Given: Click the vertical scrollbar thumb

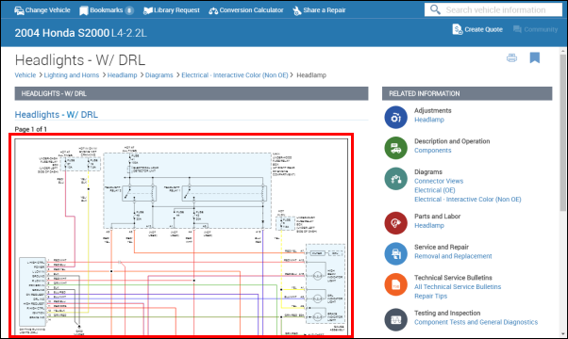Looking at the screenshot, I should (x=562, y=133).
